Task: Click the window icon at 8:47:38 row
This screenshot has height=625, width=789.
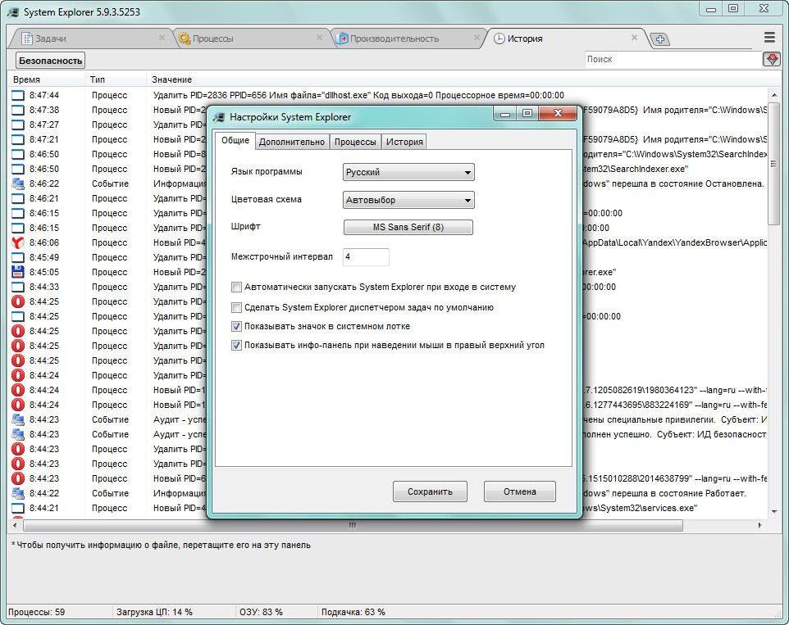Action: 17,110
